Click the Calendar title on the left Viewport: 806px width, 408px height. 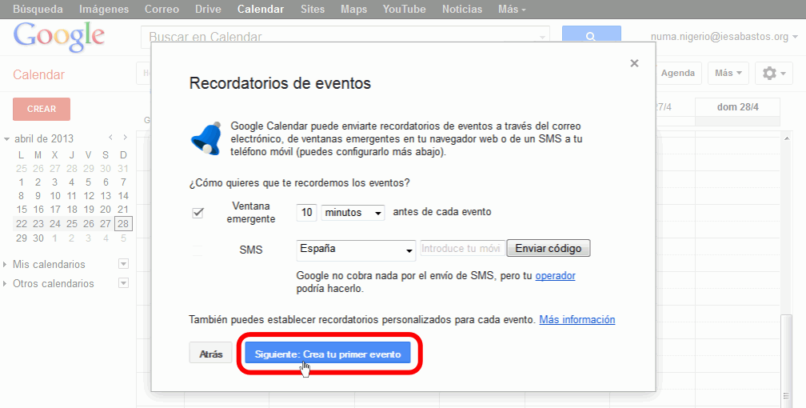click(38, 74)
